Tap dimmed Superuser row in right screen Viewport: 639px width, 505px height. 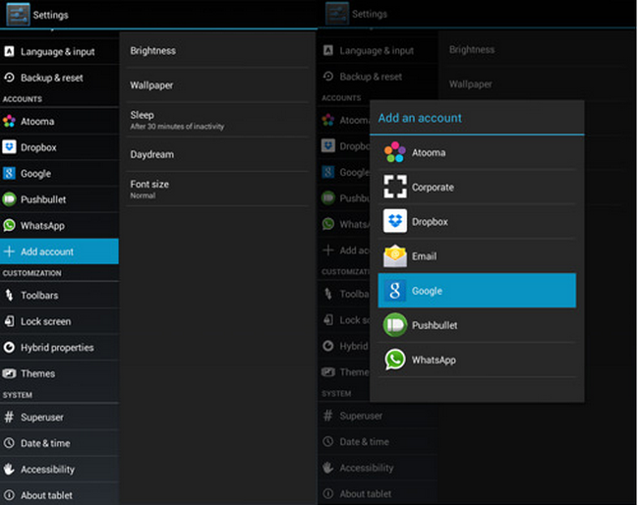click(x=378, y=416)
